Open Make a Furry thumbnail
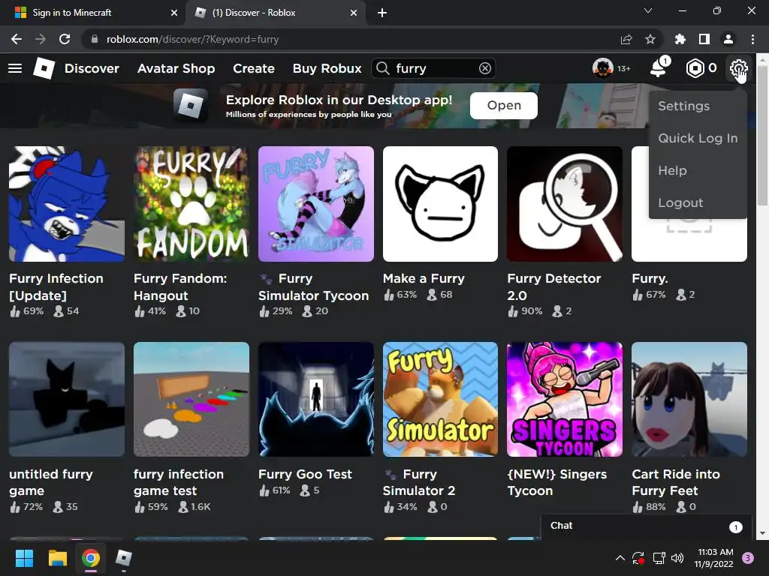This screenshot has width=769, height=576. 440,204
